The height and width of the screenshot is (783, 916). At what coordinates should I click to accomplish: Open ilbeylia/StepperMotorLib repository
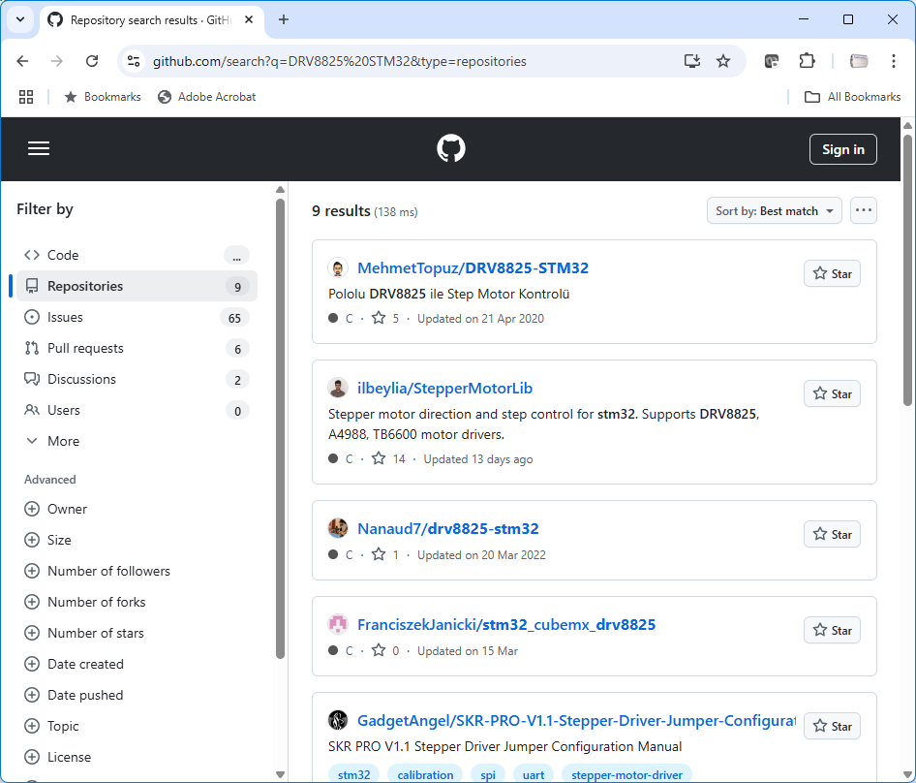[x=444, y=389]
